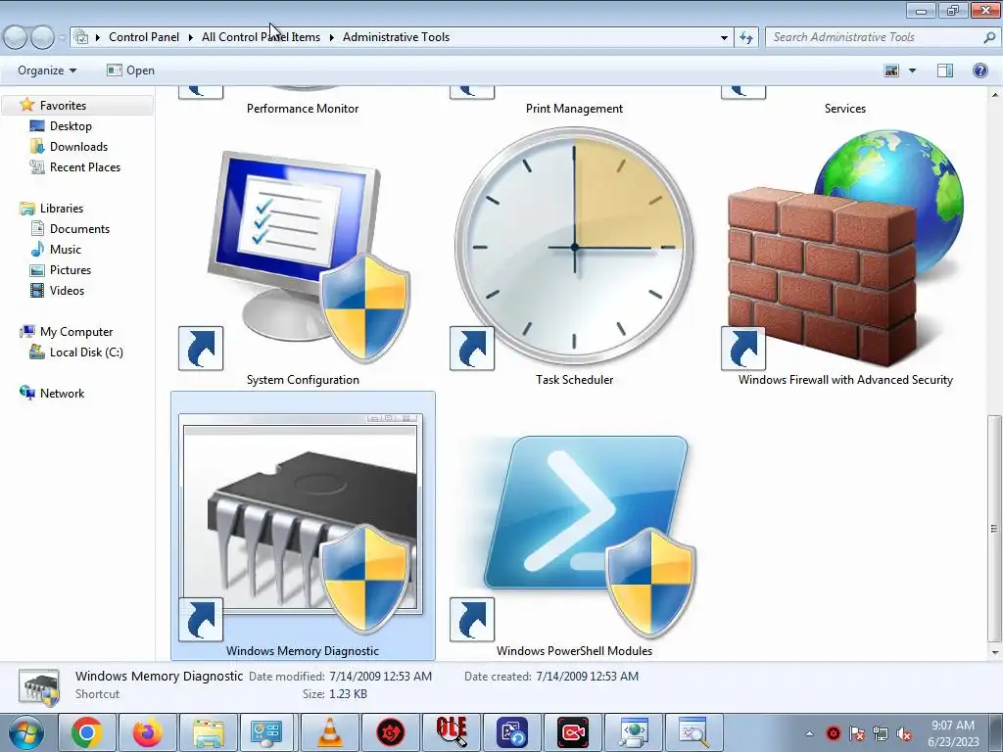Viewport: 1003px width, 752px height.
Task: Select the Windows Memory Diagnostic chip icon
Action: click(x=302, y=525)
